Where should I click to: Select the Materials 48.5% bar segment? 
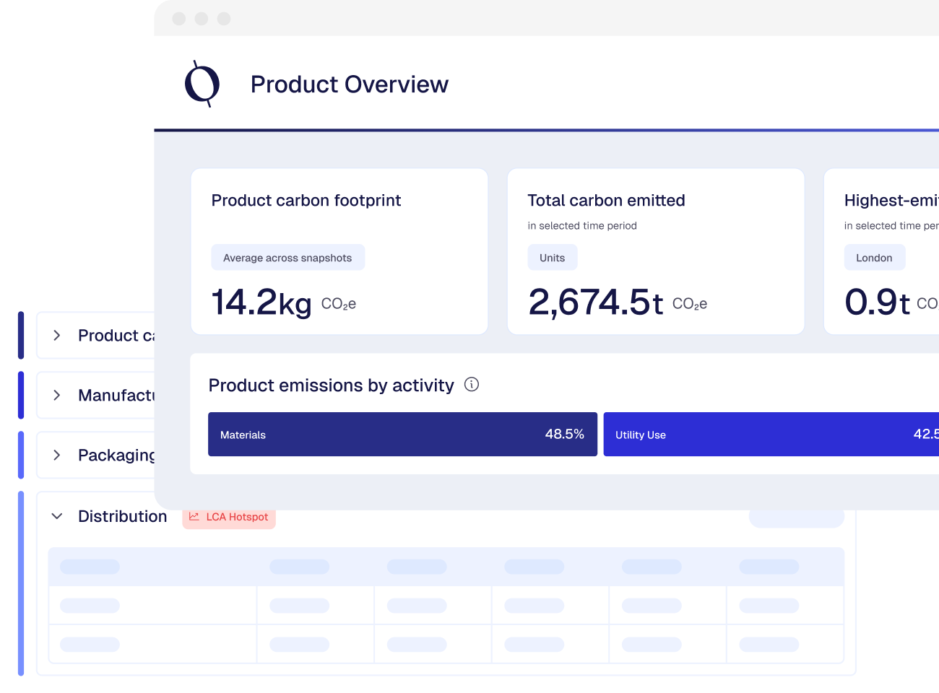click(402, 435)
